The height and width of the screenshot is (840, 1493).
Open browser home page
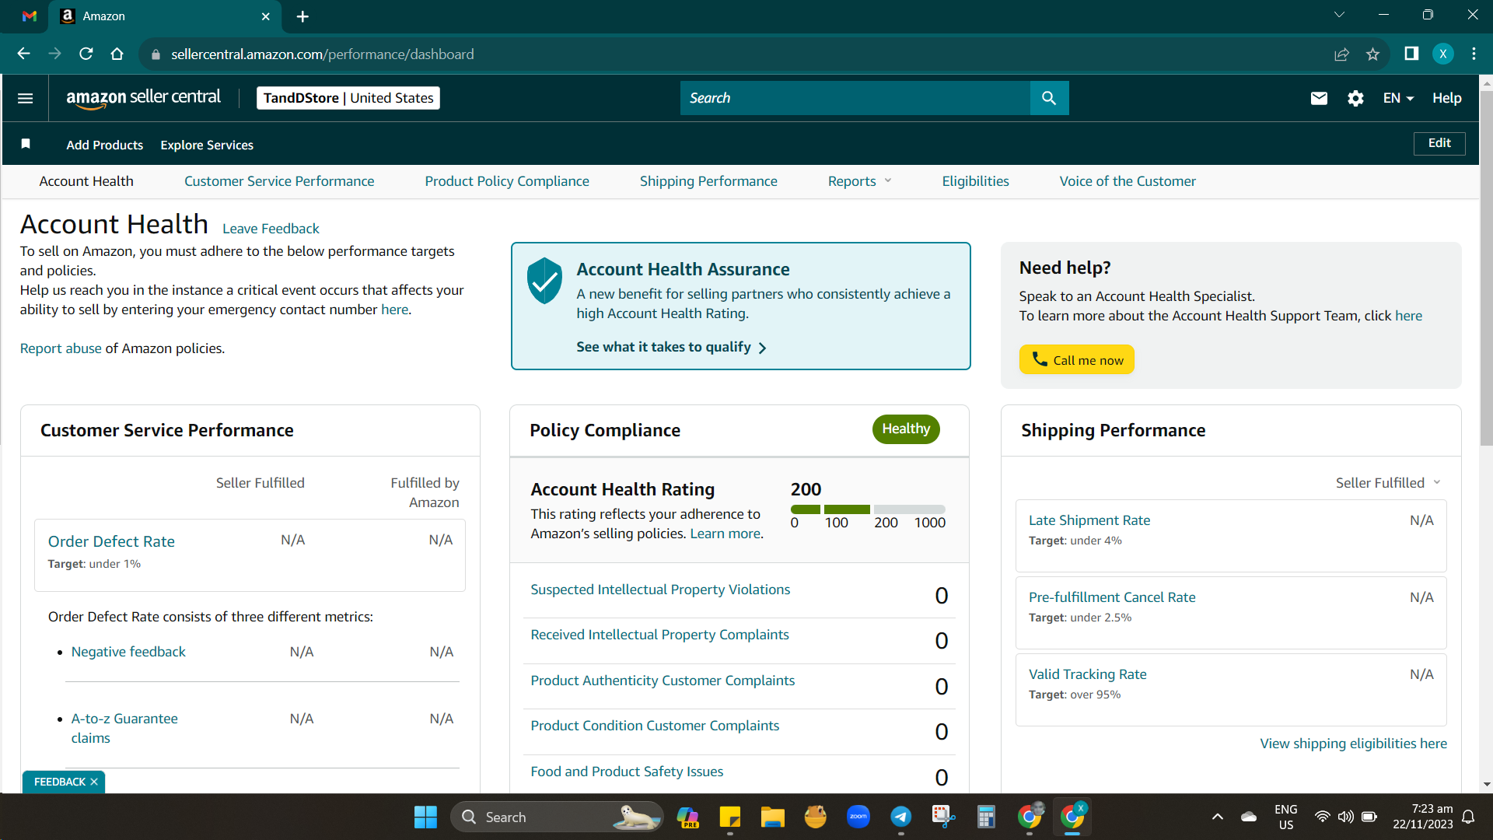click(x=117, y=54)
